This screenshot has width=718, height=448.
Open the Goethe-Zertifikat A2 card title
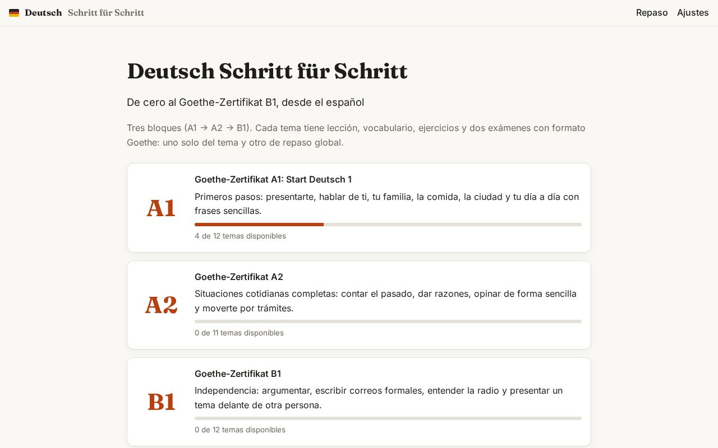[x=239, y=277]
